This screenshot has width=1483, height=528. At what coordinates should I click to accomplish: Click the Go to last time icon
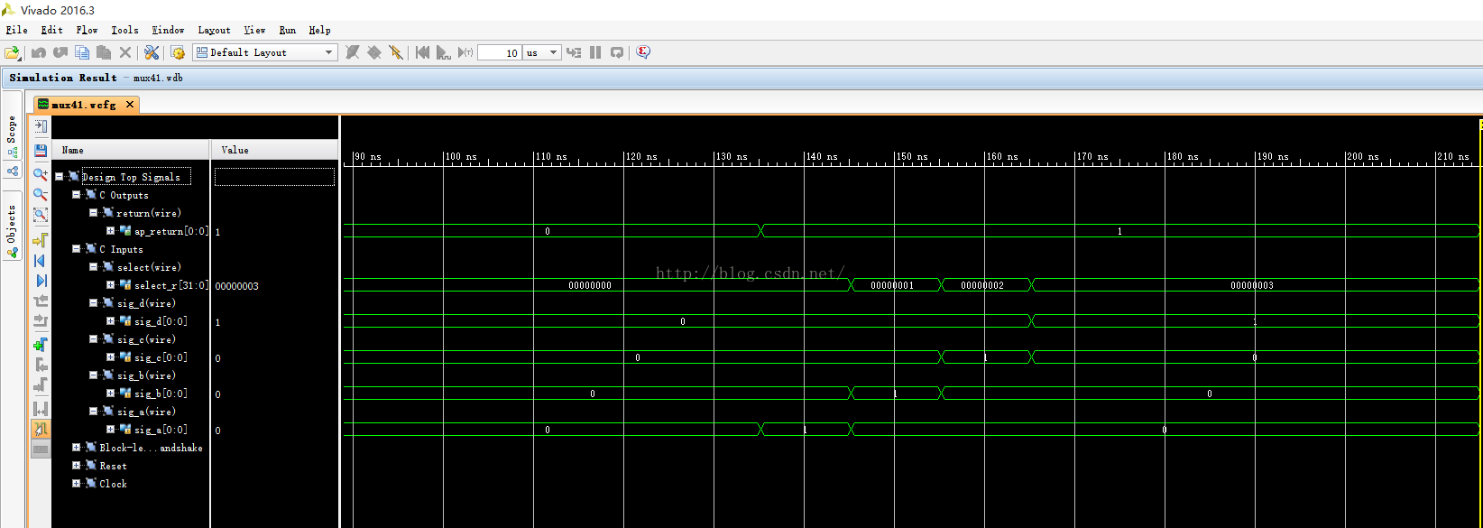(41, 281)
